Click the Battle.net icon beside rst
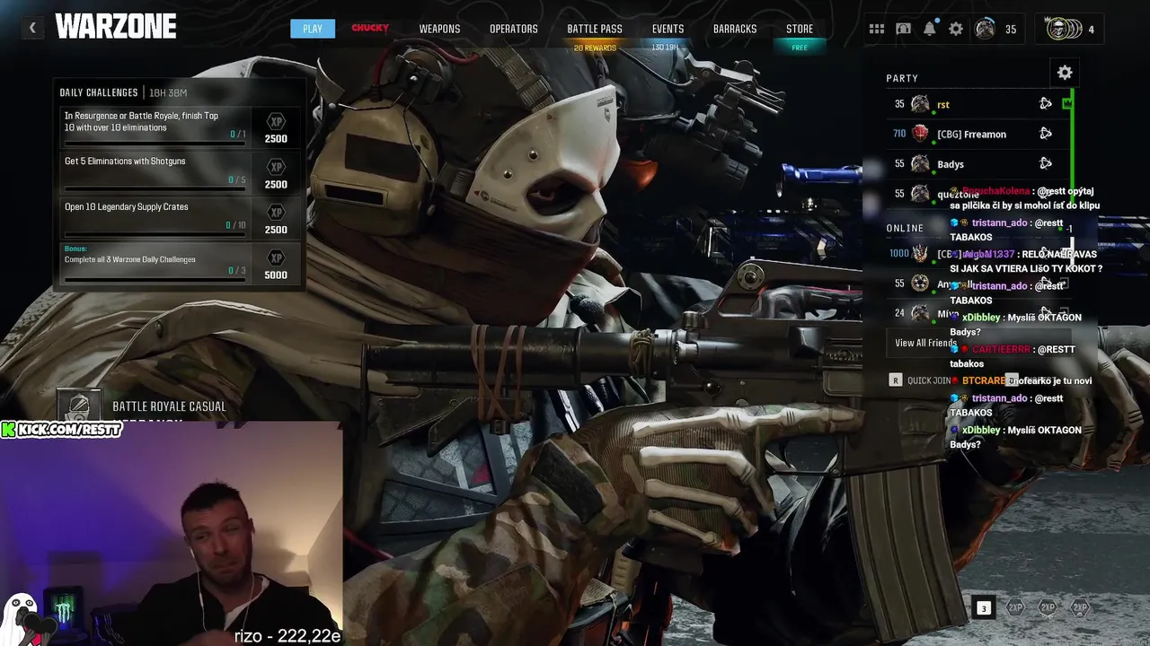Screen dimensions: 1150x646 (x=1046, y=104)
